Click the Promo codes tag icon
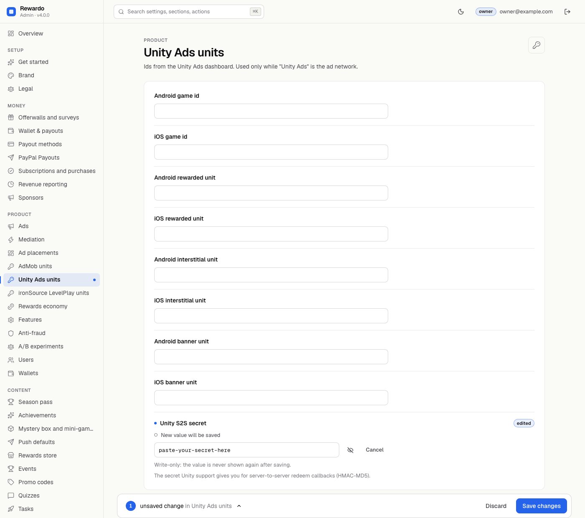 [x=11, y=482]
